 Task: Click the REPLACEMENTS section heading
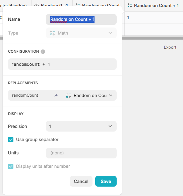23,83
